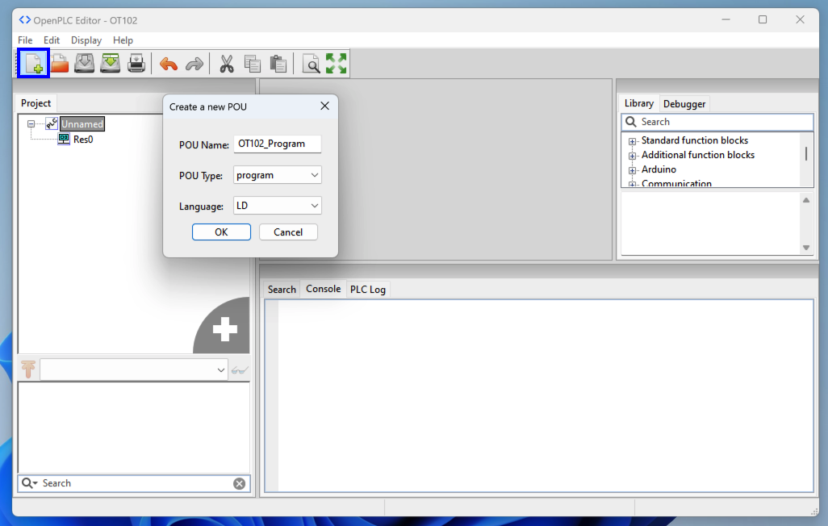Click the project search magnifier dropdown icon
The height and width of the screenshot is (526, 828).
pyautogui.click(x=30, y=483)
